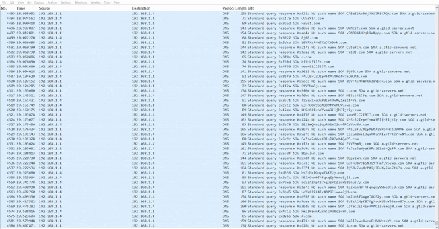The image size is (439, 229).
Task: Open the Telephony menu
Action: point(81,2)
